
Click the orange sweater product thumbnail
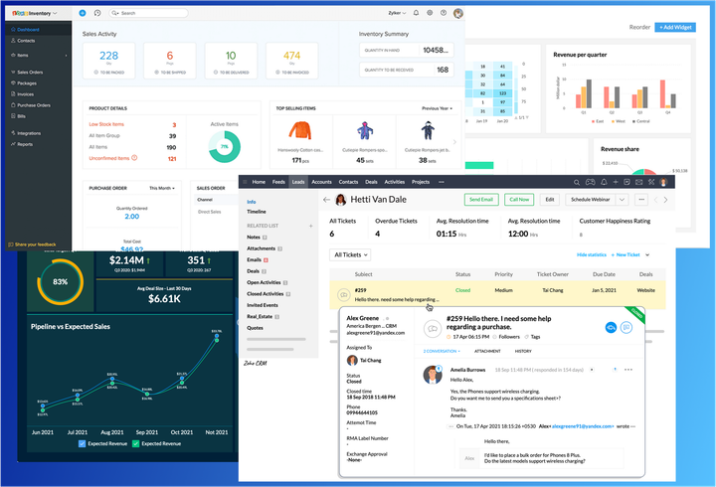tap(300, 130)
